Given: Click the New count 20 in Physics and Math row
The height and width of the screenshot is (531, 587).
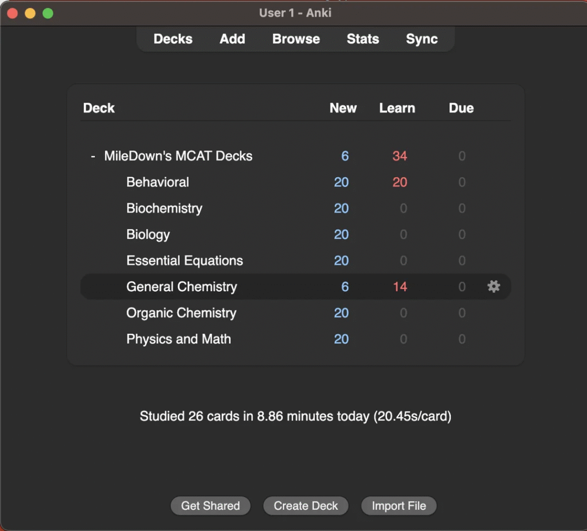Looking at the screenshot, I should click(341, 339).
